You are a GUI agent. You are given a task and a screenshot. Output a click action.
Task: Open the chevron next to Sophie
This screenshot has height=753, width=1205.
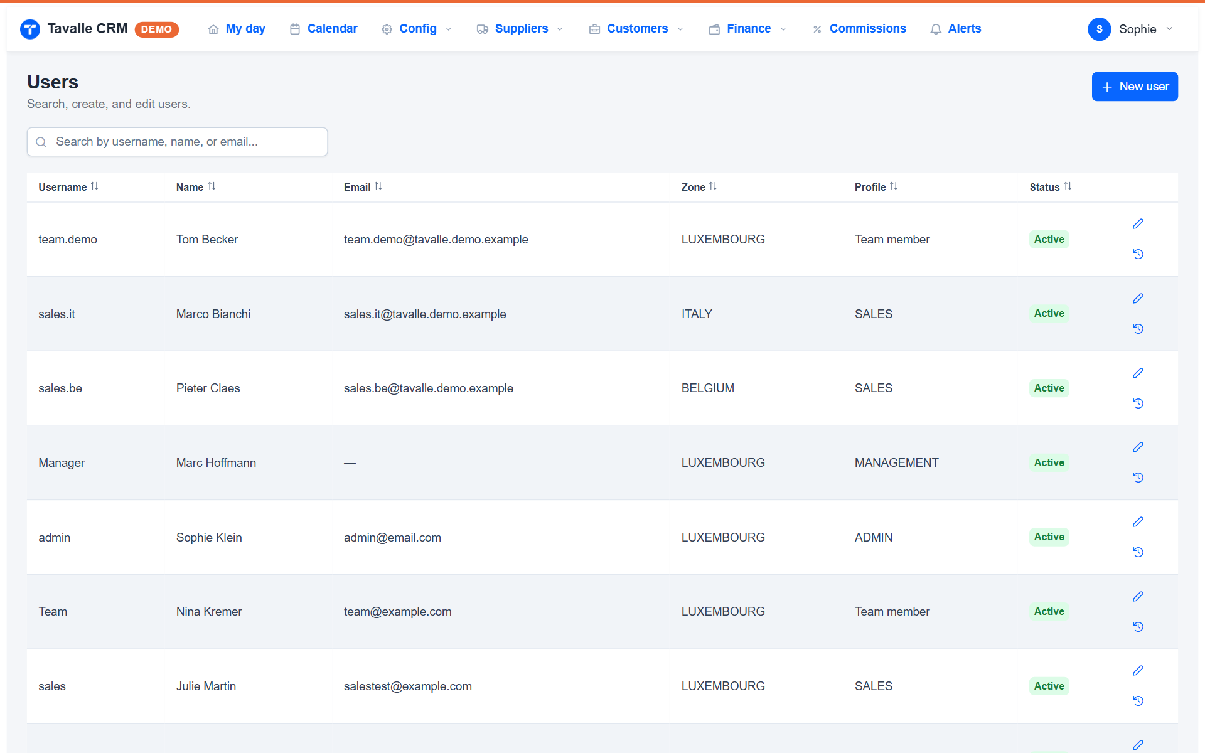(x=1169, y=29)
